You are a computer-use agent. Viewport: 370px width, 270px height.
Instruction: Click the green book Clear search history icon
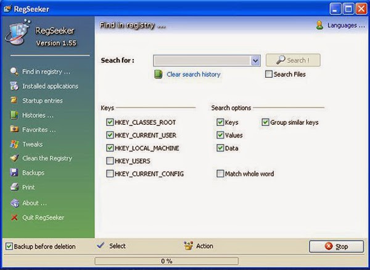click(x=158, y=74)
